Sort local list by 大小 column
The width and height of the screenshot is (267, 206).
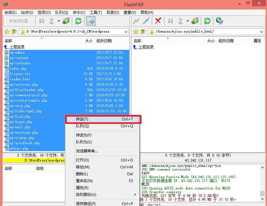[x=88, y=41]
